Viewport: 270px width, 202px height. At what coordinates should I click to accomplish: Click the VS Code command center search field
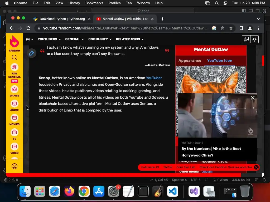[x=143, y=11]
